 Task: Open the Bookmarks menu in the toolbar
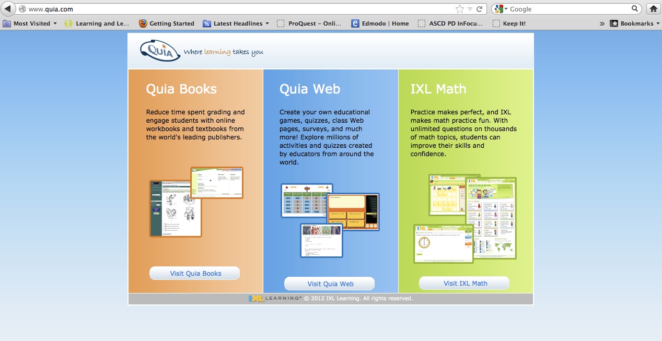(x=632, y=23)
